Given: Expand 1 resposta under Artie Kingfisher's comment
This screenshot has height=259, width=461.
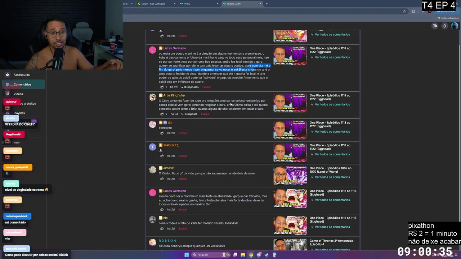Looking at the screenshot, I should 189,114.
